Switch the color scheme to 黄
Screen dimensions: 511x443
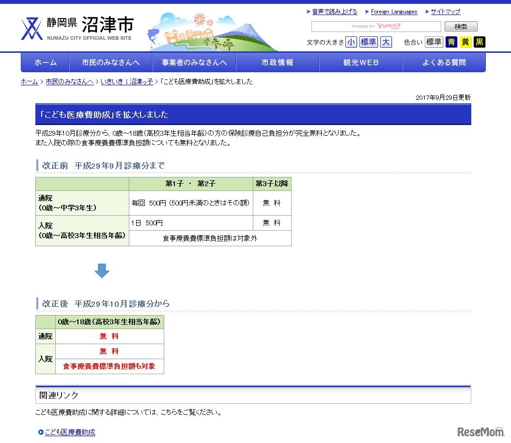pos(465,42)
